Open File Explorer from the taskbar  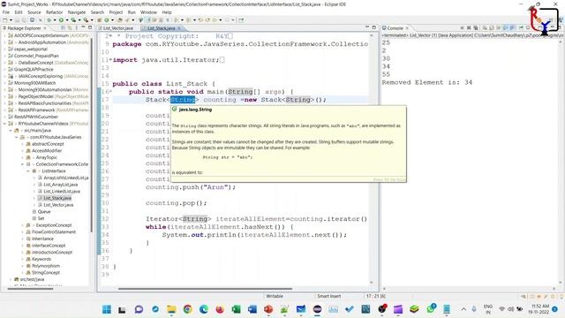click(171, 309)
